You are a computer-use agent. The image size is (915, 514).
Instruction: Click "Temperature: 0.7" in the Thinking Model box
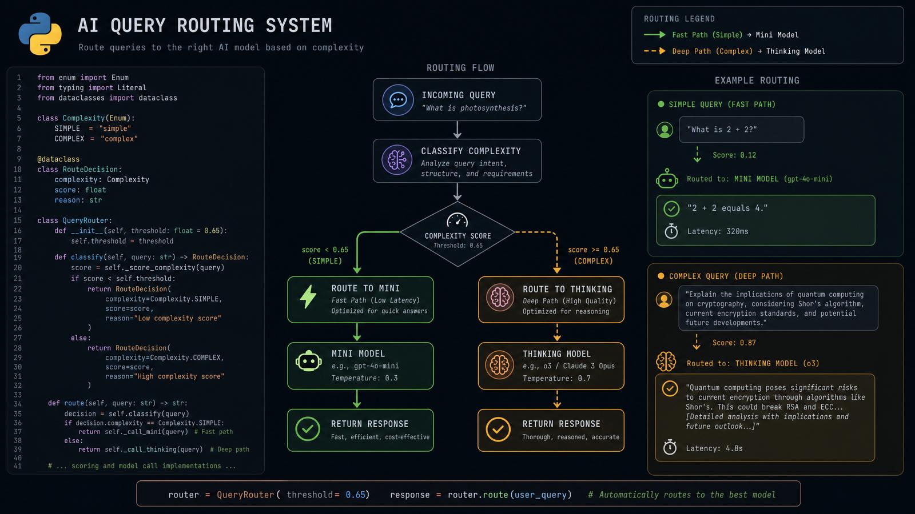click(556, 379)
